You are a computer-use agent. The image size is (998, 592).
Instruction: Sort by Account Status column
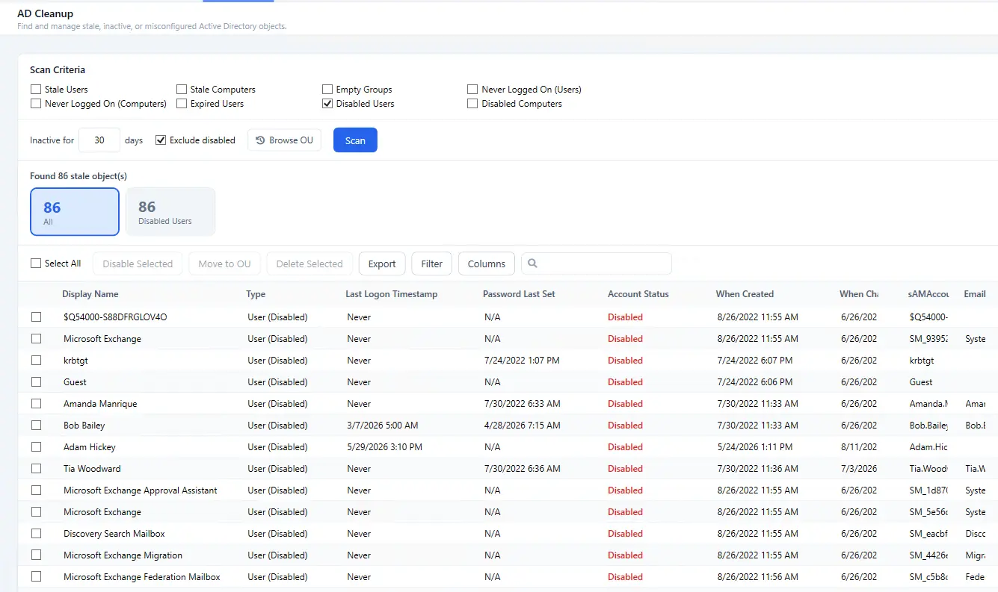(638, 294)
